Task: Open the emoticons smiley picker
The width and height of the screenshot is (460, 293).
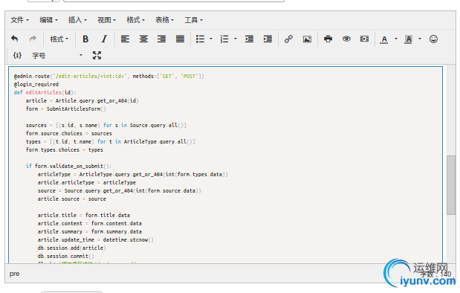Action: [433, 39]
